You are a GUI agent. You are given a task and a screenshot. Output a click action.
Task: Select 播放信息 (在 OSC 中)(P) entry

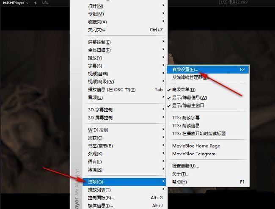pyautogui.click(x=125, y=90)
